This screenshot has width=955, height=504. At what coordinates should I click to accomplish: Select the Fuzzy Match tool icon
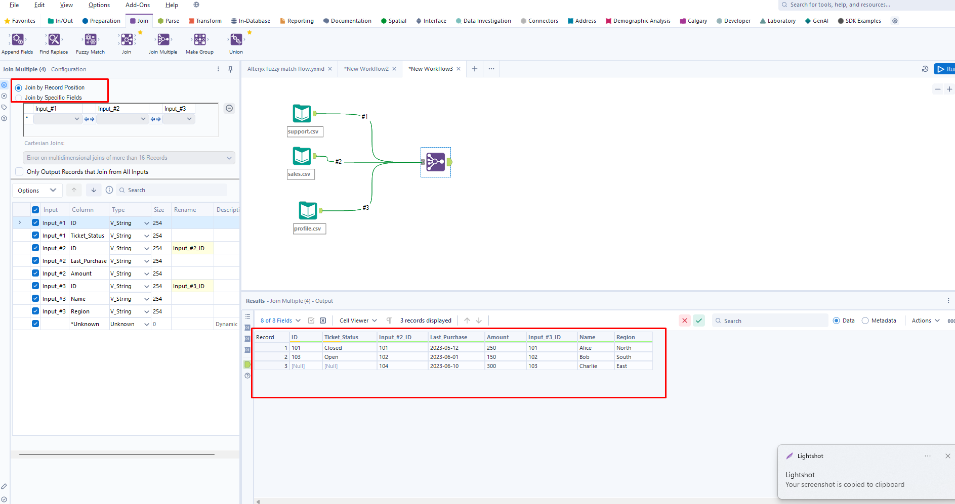[91, 40]
